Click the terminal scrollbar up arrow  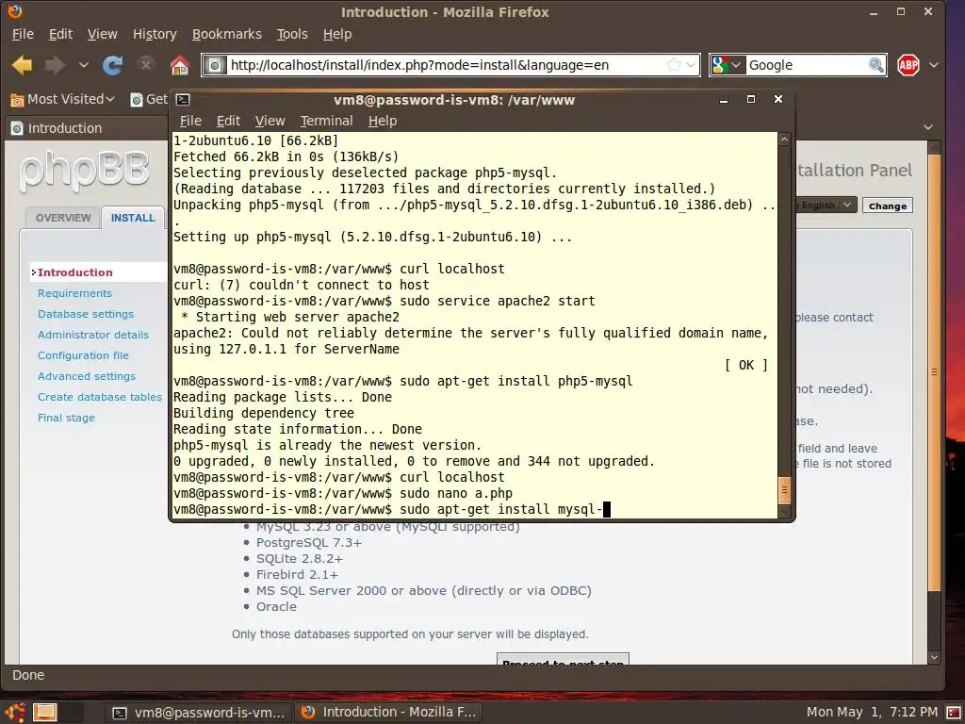click(784, 140)
